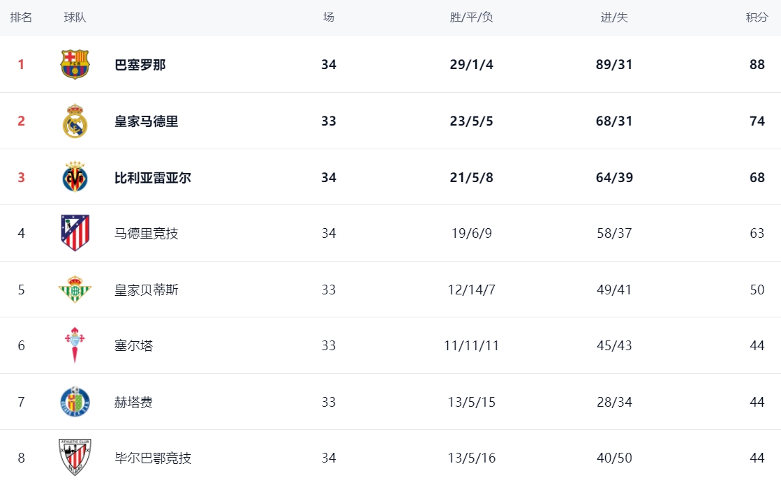Image resolution: width=781 pixels, height=480 pixels.
Task: Click the 排名 column header
Action: (21, 17)
